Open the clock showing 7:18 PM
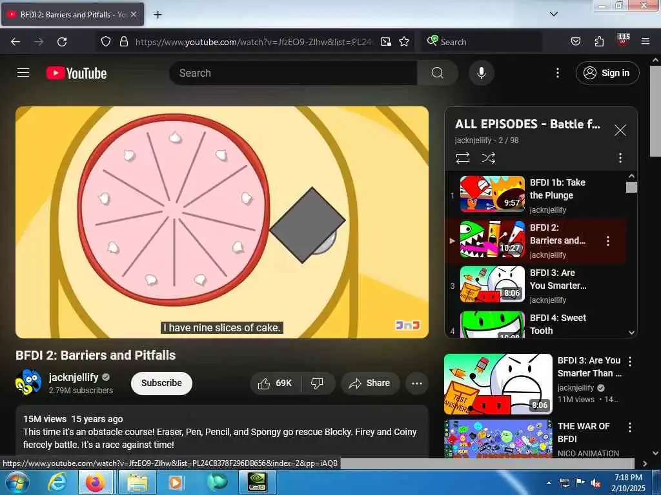Screen dimensions: 661x495 (629, 483)
